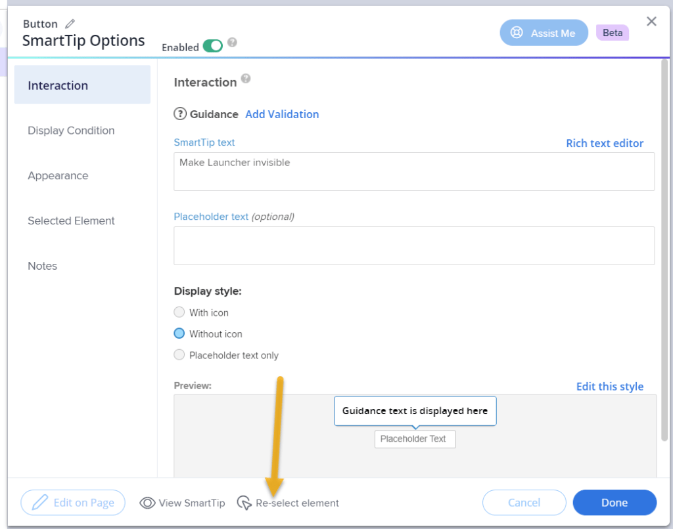This screenshot has width=673, height=529.
Task: Click help icon next to Interaction heading
Action: (246, 79)
